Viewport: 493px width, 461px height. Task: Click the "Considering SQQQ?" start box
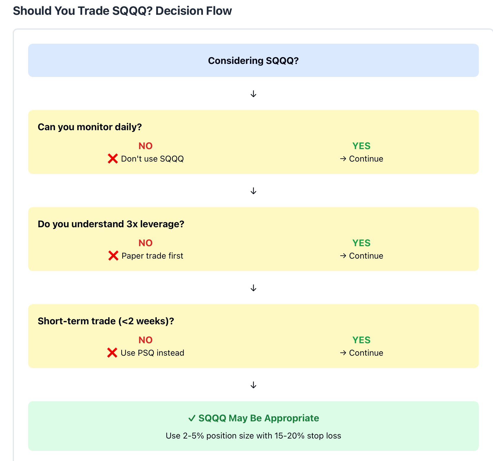point(253,61)
